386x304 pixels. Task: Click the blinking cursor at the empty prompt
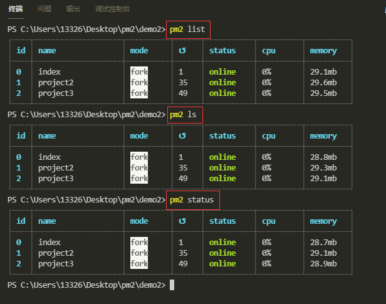click(172, 285)
